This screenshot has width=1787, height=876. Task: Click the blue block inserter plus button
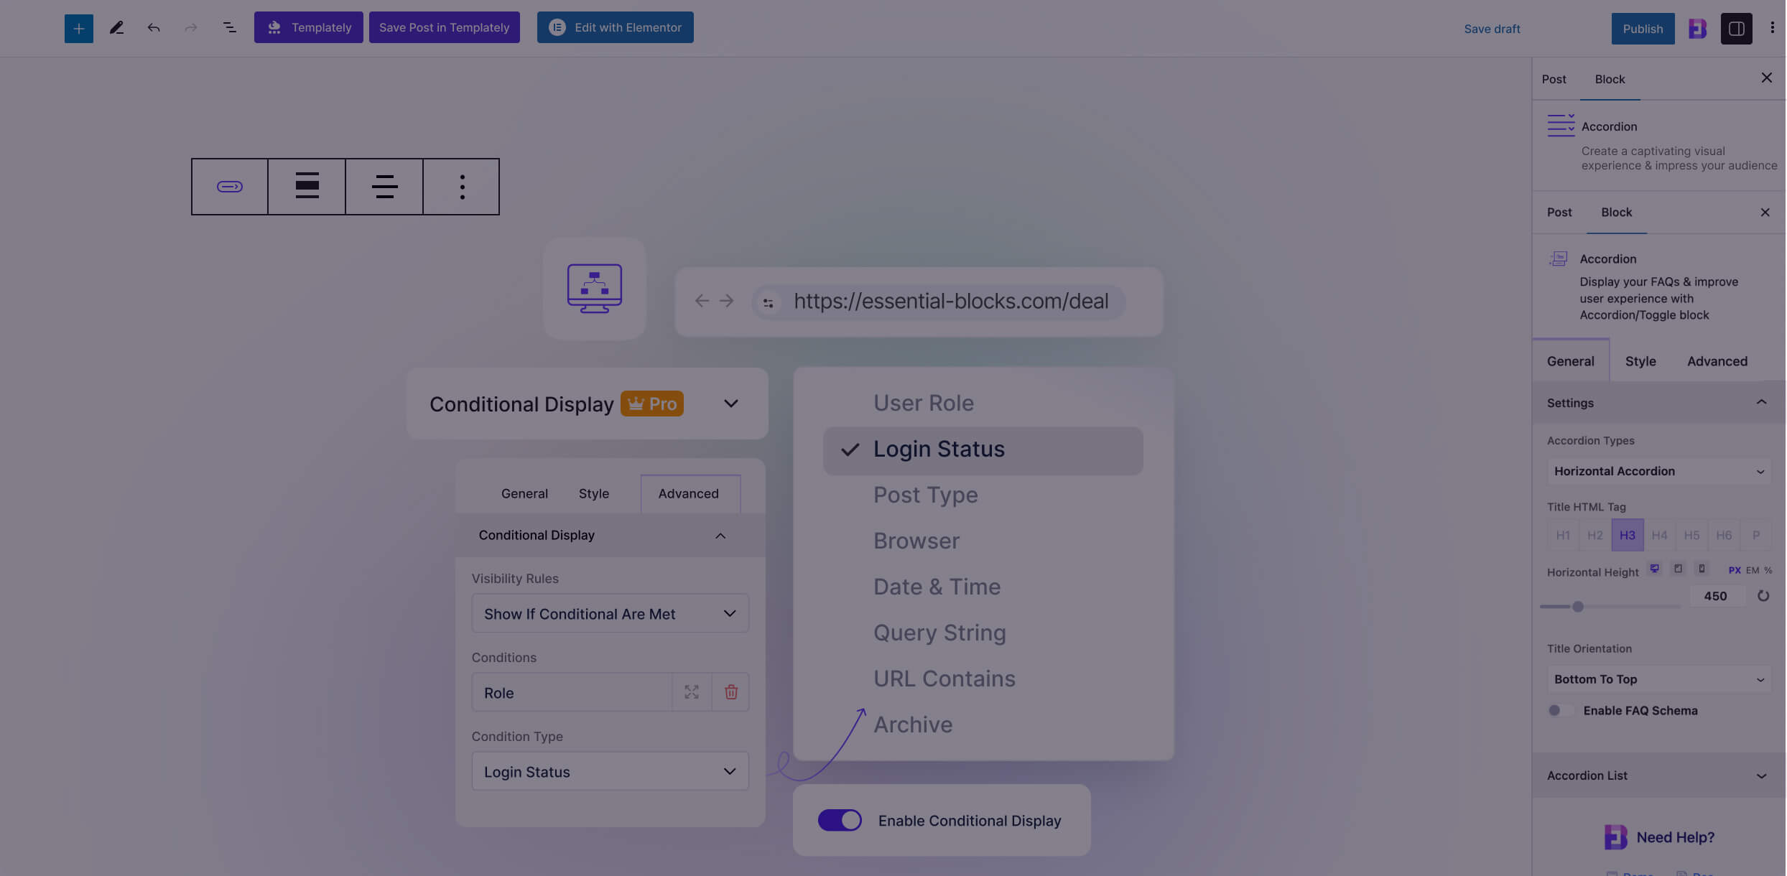(79, 28)
